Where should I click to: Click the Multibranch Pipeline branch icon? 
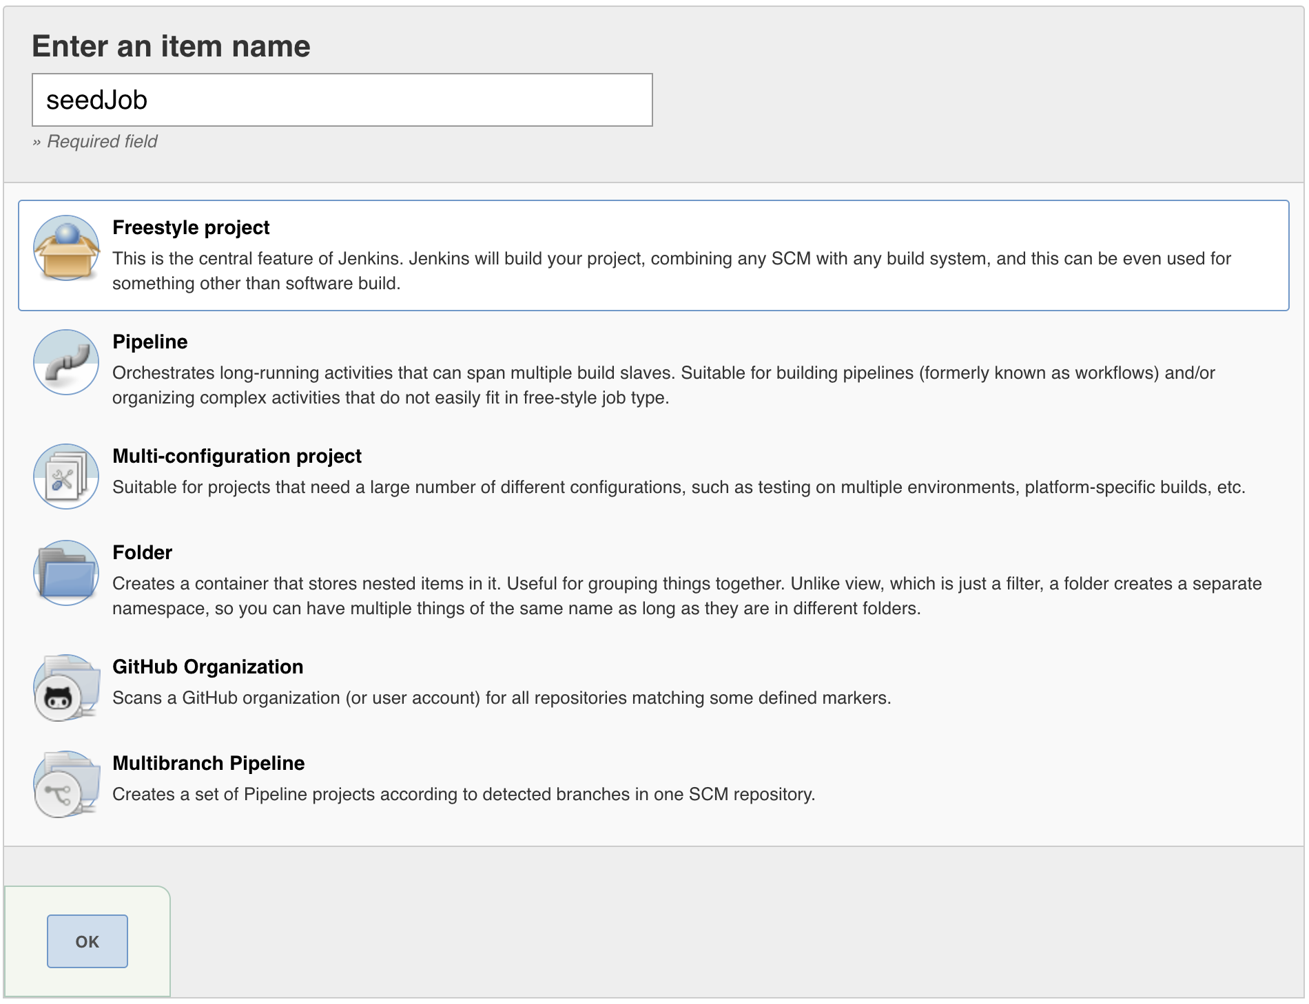(66, 784)
